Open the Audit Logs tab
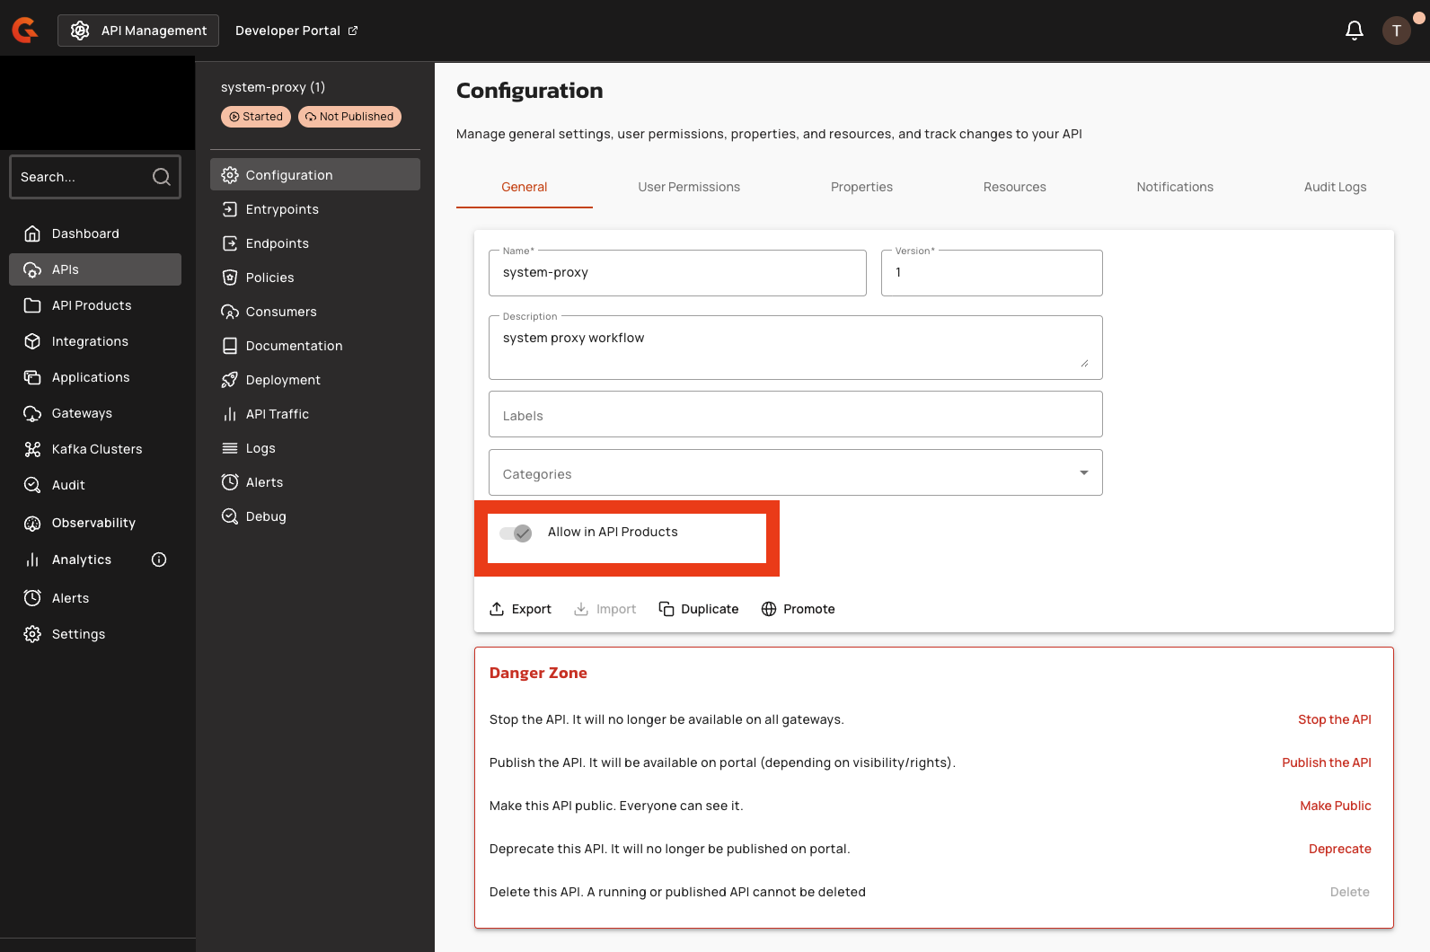Image resolution: width=1430 pixels, height=952 pixels. point(1334,187)
